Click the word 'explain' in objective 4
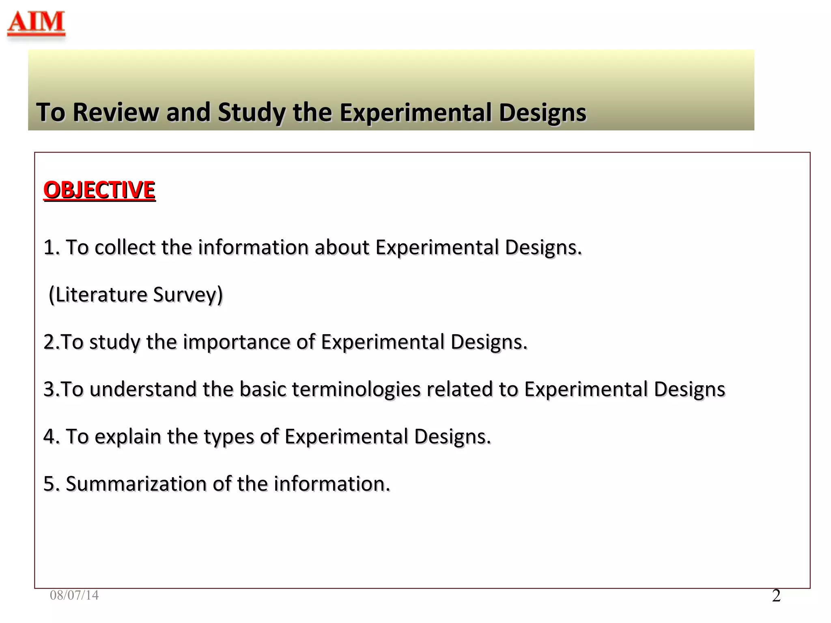This screenshot has width=831, height=623. coord(127,437)
